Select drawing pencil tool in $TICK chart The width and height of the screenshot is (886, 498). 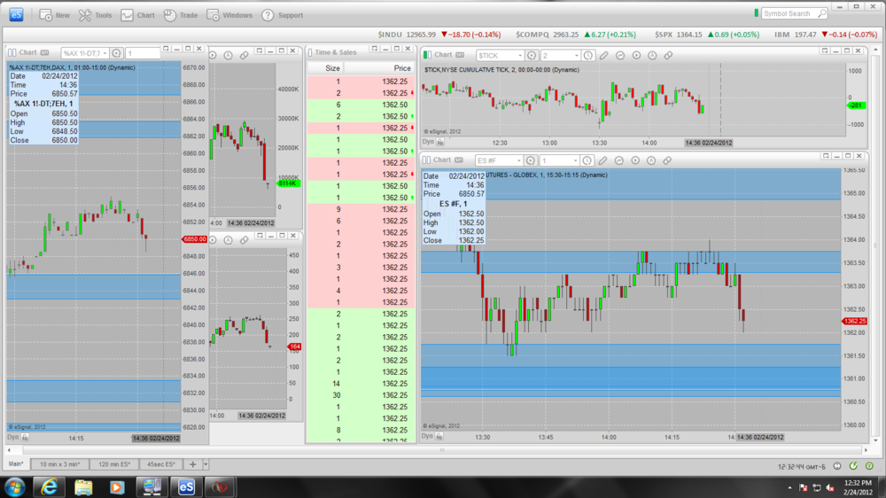[604, 56]
